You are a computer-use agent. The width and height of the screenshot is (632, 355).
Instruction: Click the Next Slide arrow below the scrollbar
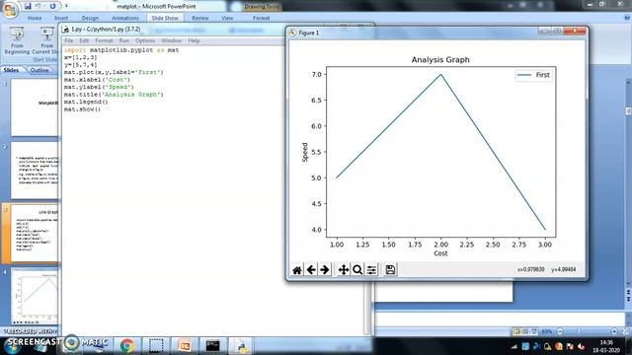click(x=628, y=300)
